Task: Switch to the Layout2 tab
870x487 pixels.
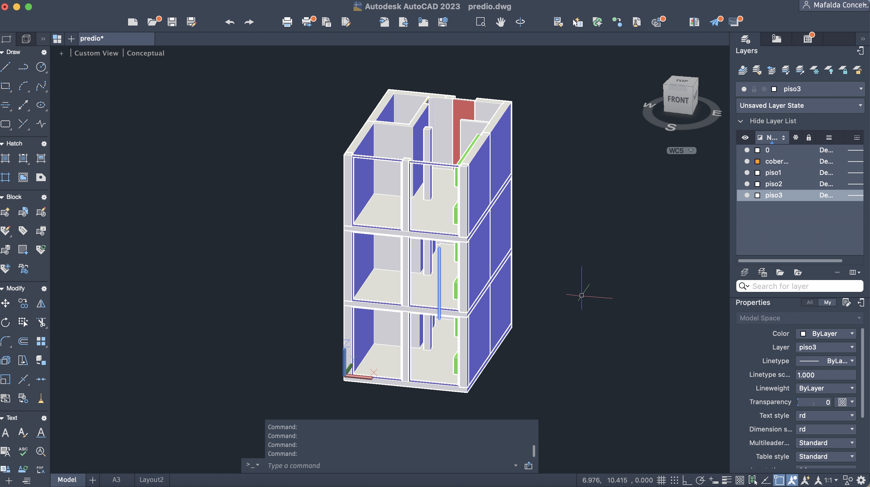Action: (x=151, y=480)
